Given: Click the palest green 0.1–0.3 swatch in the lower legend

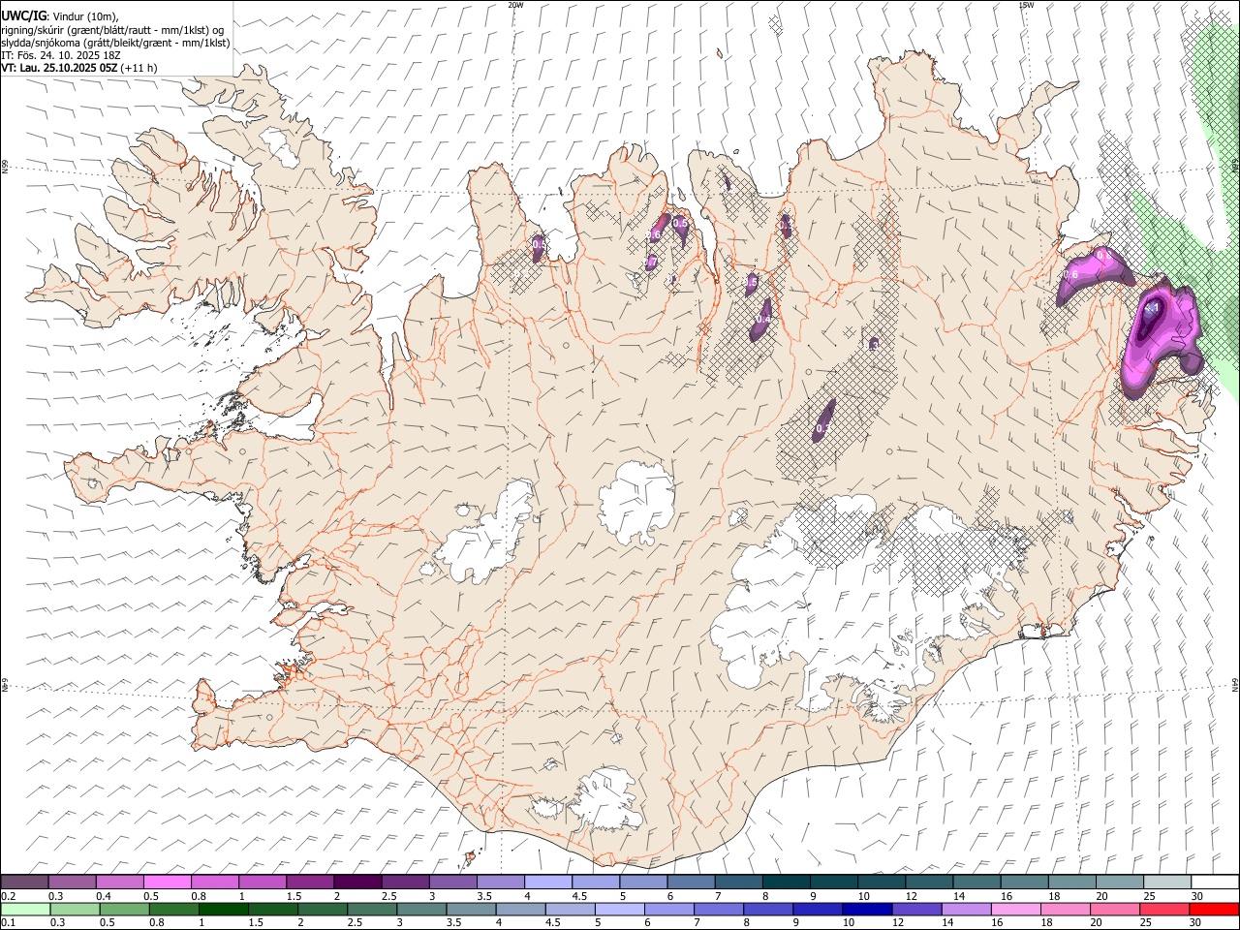Looking at the screenshot, I should click(25, 909).
